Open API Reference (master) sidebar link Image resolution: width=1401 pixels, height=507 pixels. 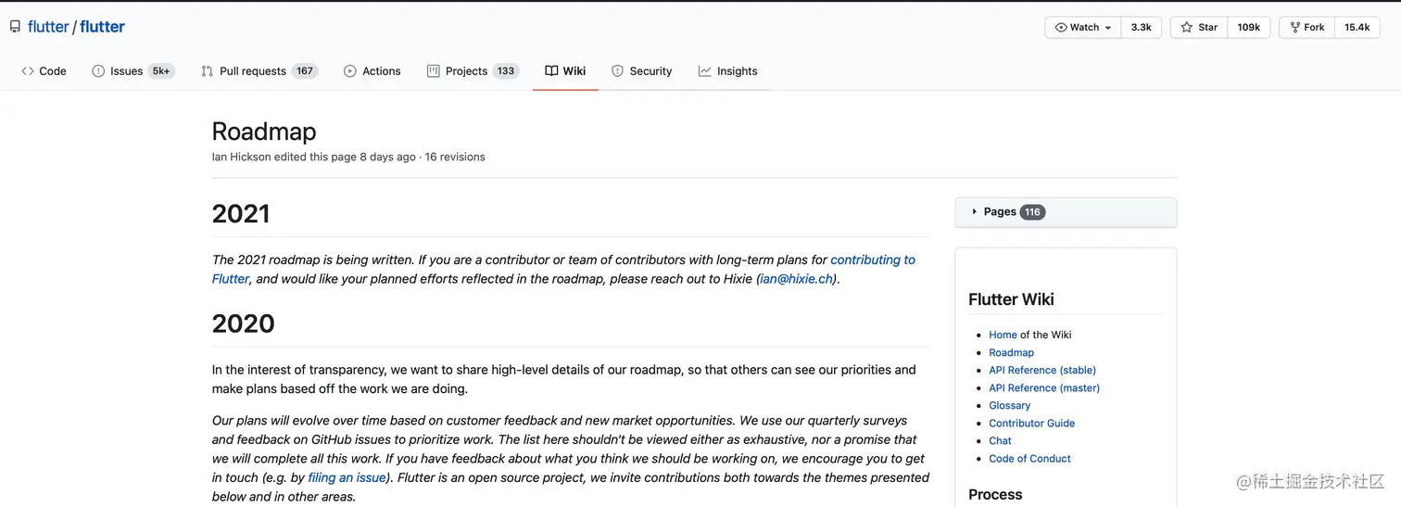pos(1044,387)
